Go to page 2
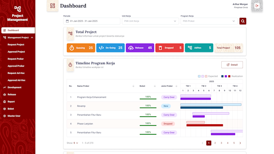The image size is (274, 154). (215, 143)
